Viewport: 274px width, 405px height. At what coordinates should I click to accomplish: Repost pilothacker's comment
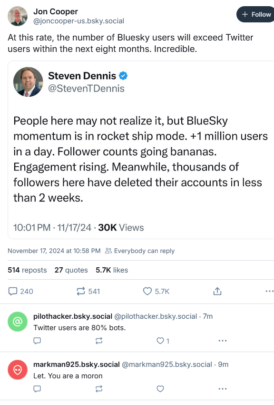[99, 341]
